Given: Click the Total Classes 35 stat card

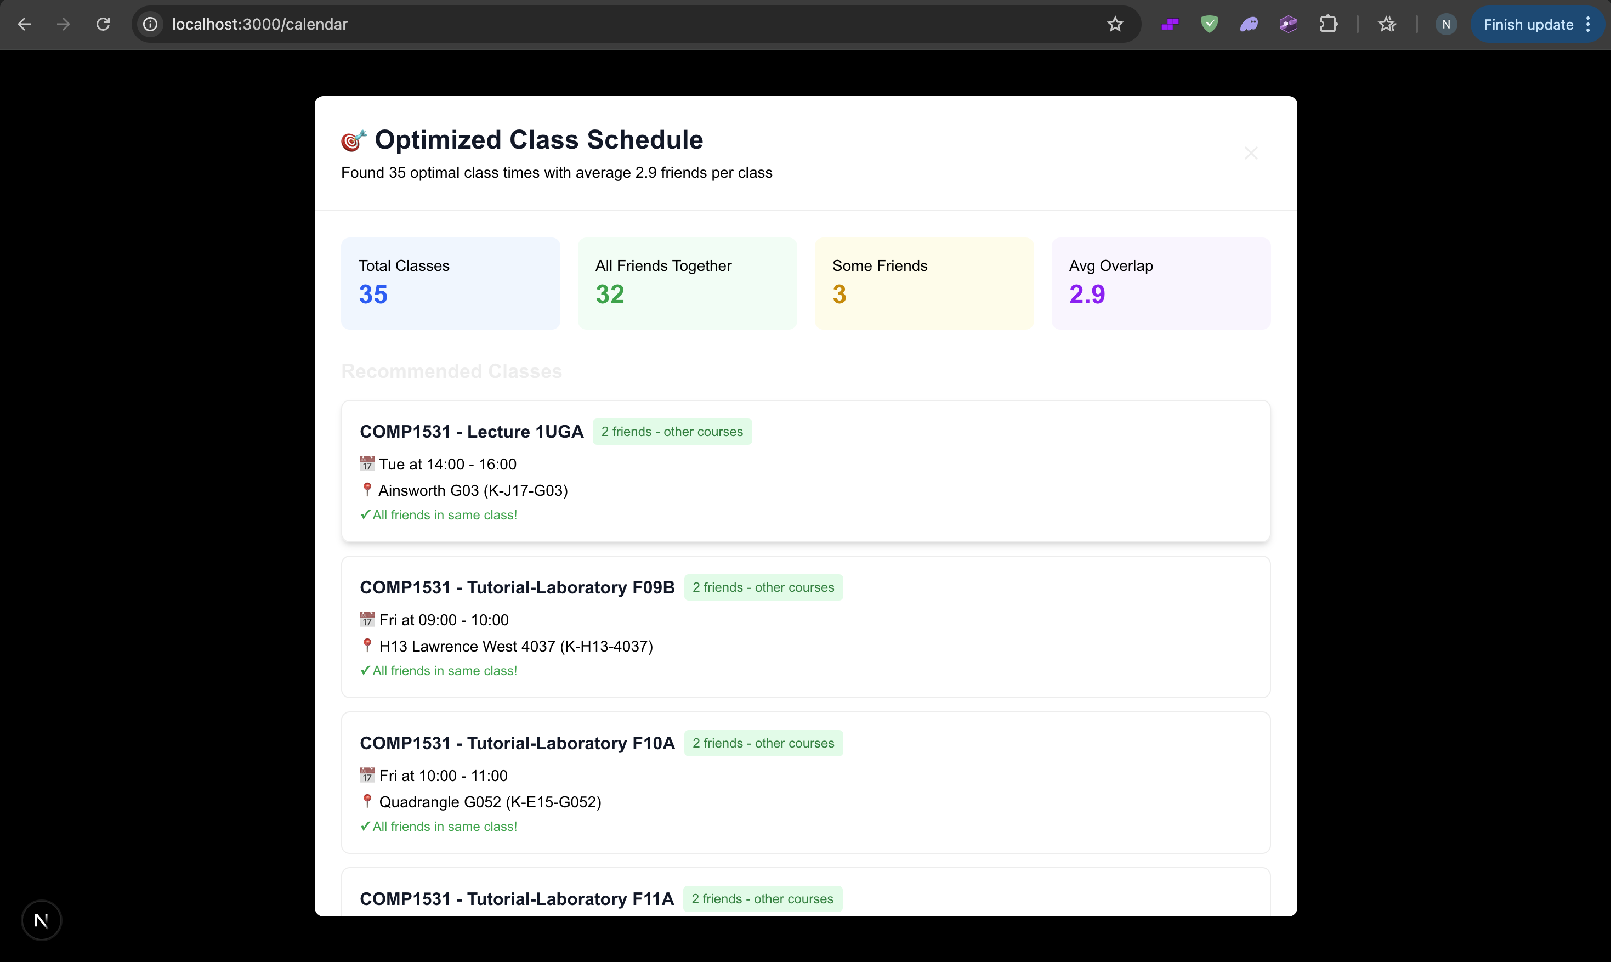Looking at the screenshot, I should click(x=450, y=284).
